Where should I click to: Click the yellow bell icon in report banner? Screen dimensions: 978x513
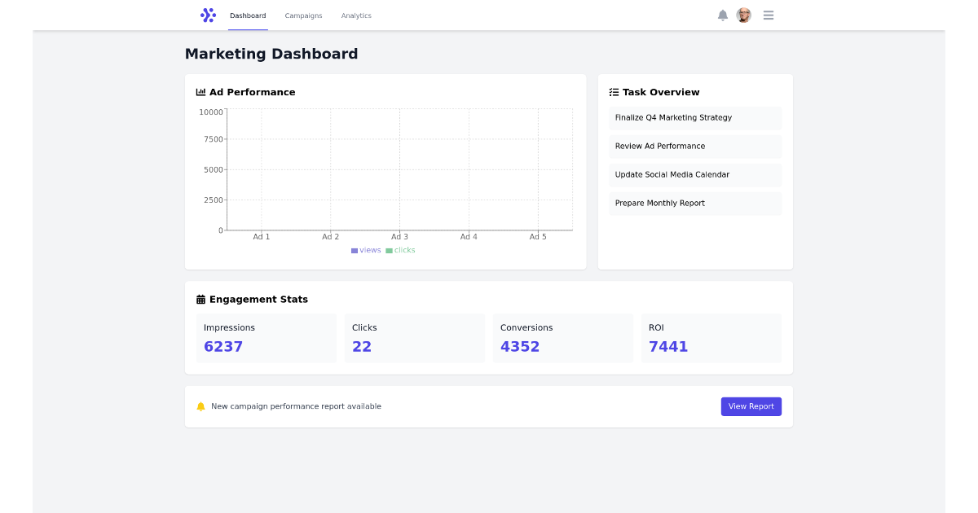pyautogui.click(x=200, y=406)
